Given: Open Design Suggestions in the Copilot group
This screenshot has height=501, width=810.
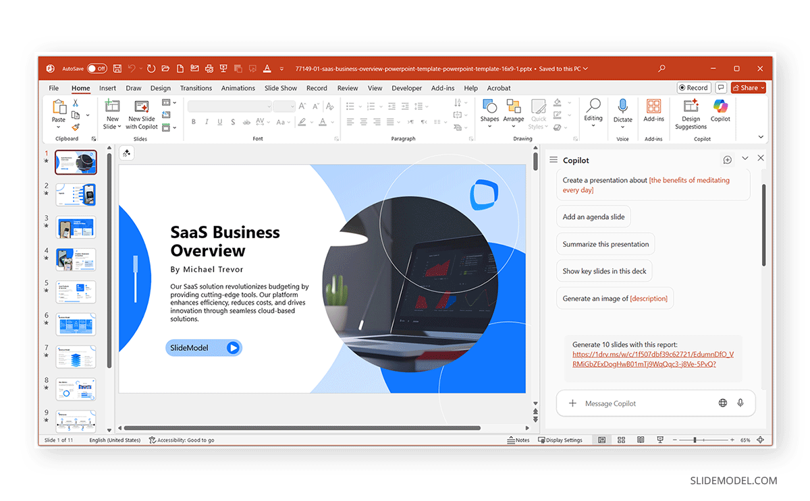Looking at the screenshot, I should coord(690,113).
